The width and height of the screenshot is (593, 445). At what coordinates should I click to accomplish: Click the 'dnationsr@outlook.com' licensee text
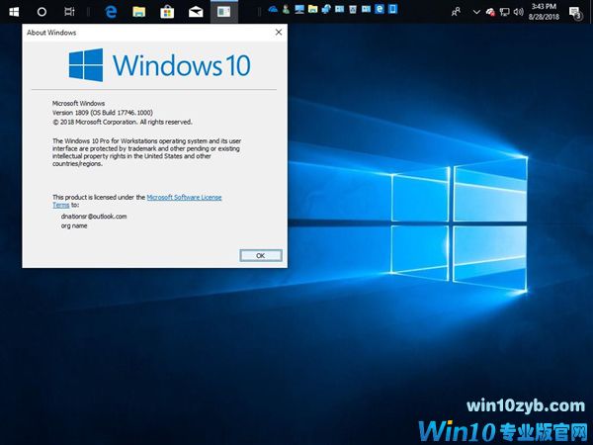pyautogui.click(x=94, y=217)
